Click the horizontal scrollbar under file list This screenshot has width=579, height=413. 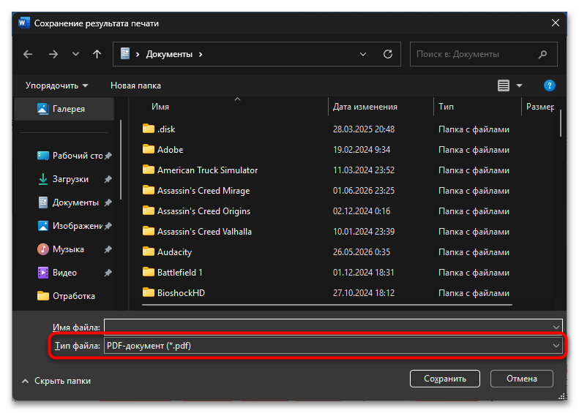[x=326, y=305]
